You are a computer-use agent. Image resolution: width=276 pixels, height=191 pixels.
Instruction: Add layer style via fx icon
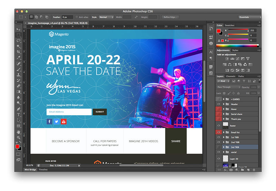click(x=225, y=170)
